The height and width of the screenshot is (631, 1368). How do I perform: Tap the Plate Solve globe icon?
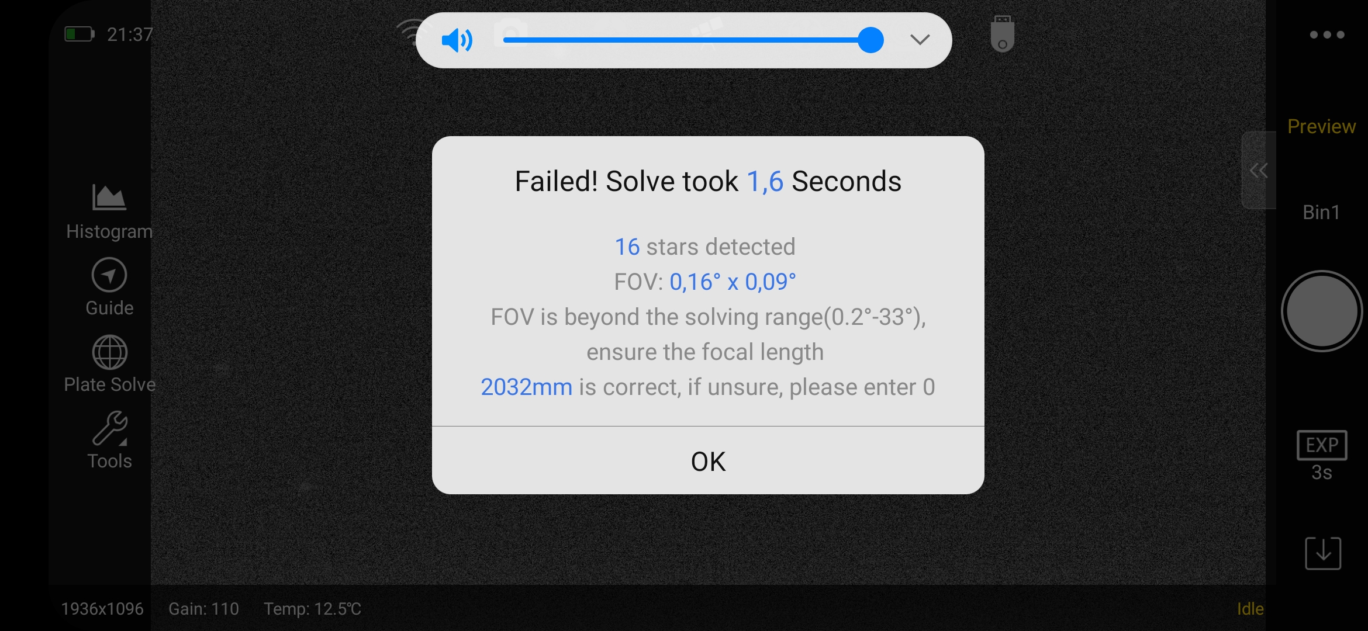click(x=109, y=352)
